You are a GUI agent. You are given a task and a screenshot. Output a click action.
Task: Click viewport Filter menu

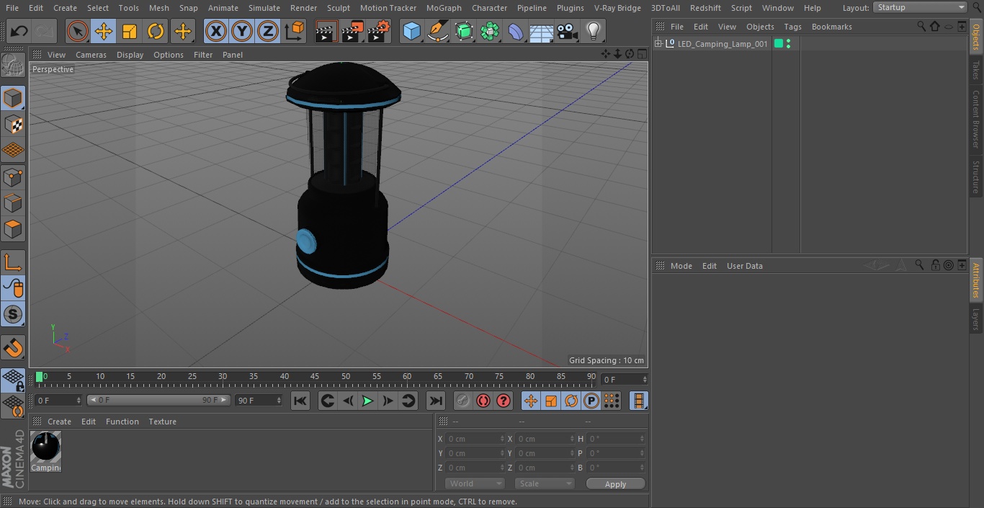click(x=203, y=55)
